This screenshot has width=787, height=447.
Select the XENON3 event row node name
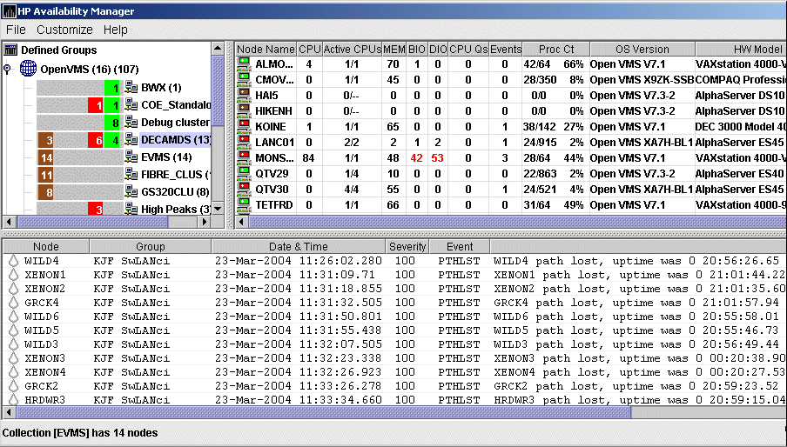pos(44,358)
